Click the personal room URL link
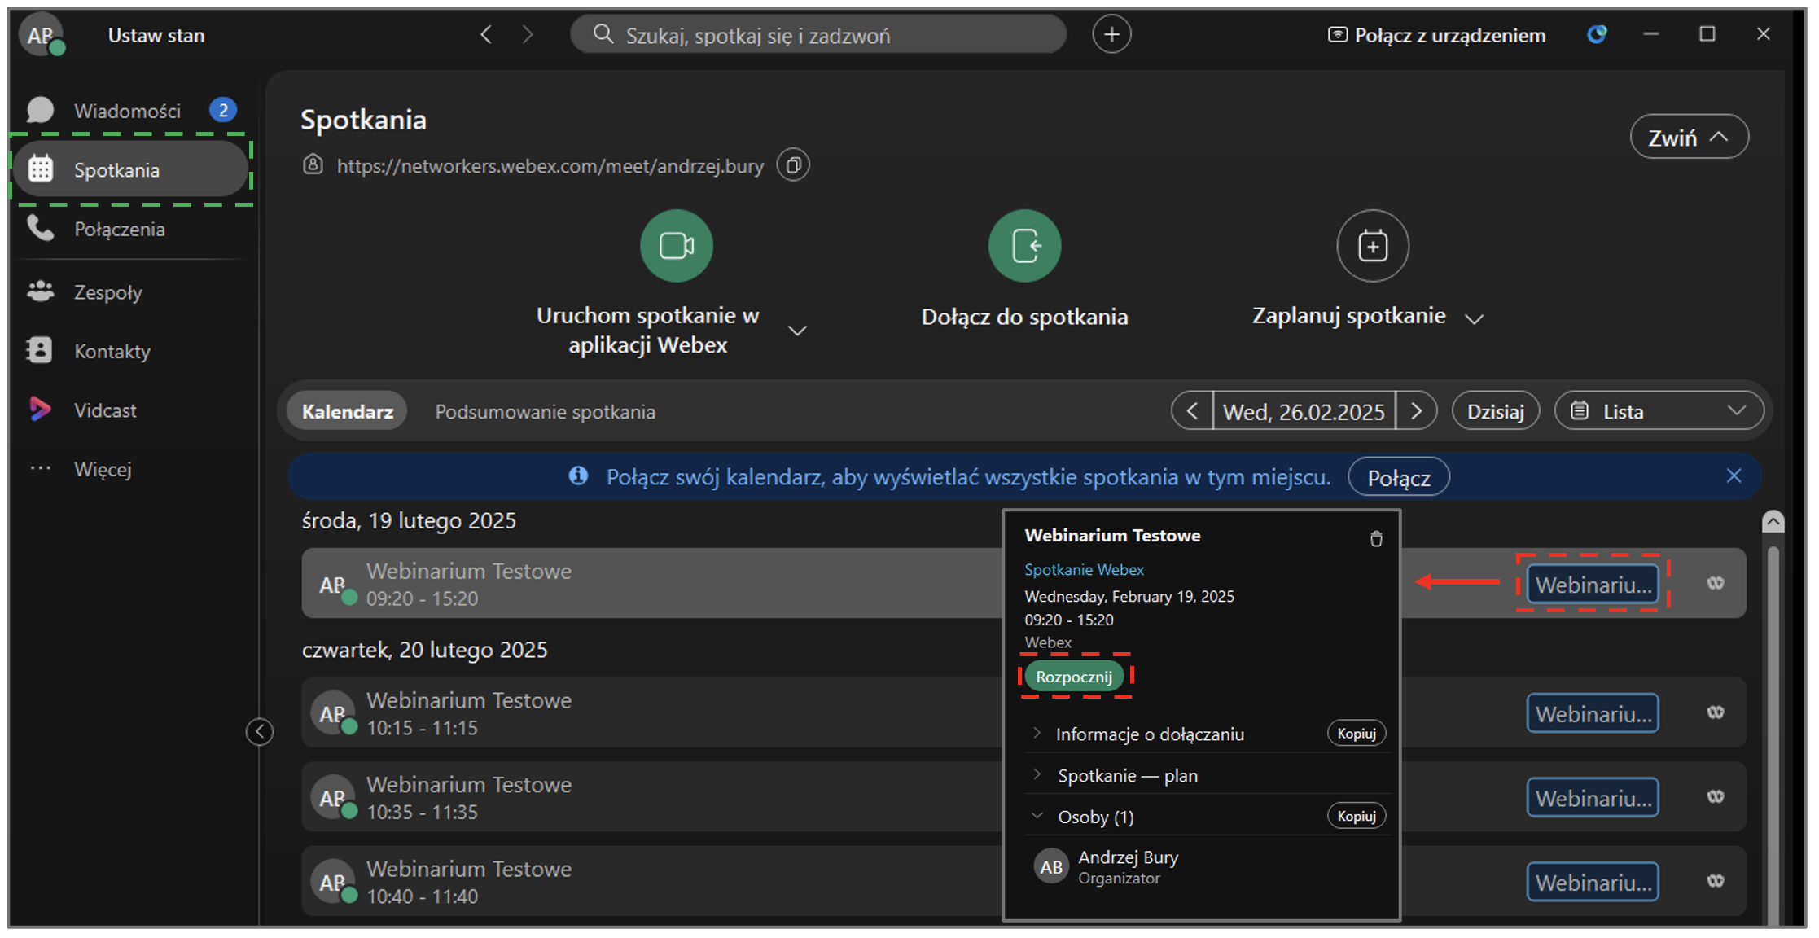This screenshot has width=1819, height=938. pyautogui.click(x=550, y=166)
